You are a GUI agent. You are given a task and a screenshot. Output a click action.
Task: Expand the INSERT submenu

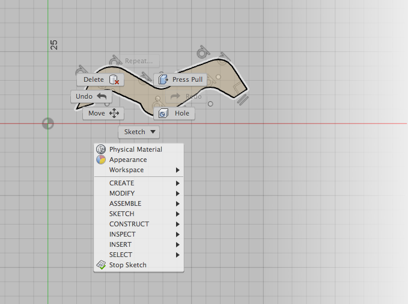tap(139, 244)
